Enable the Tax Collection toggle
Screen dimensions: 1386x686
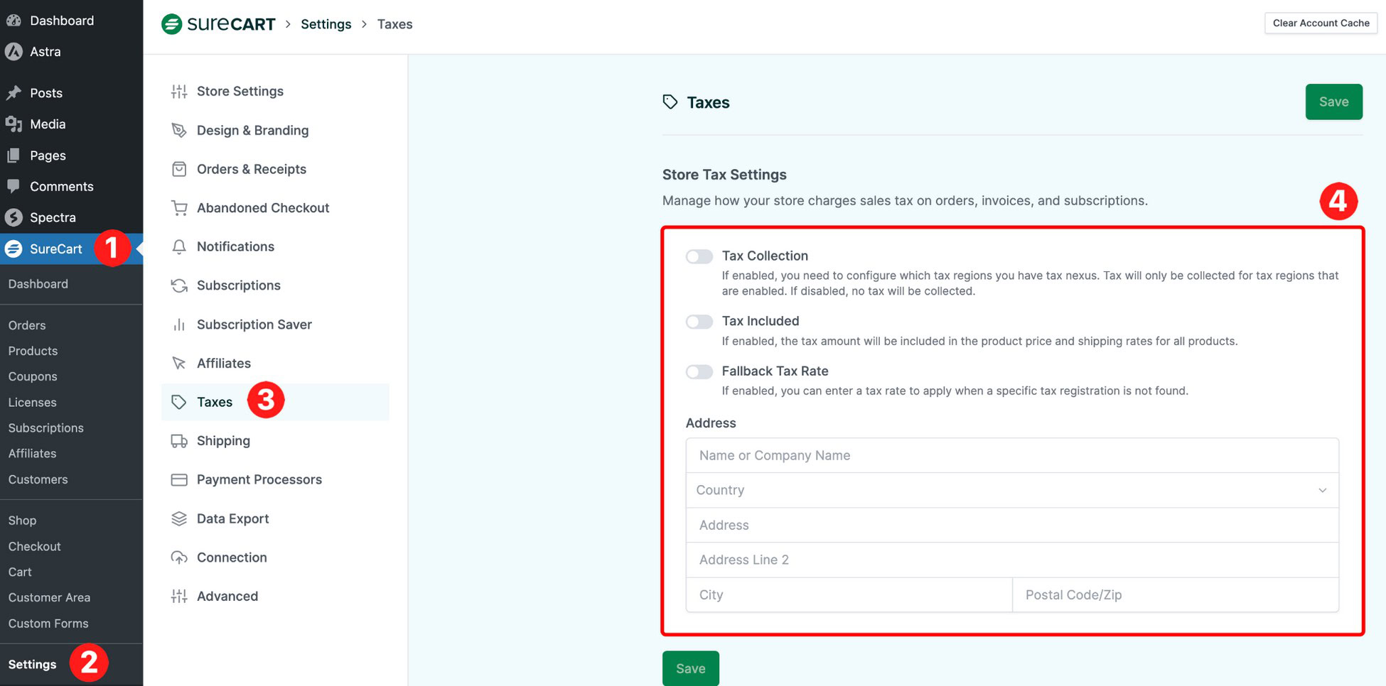(699, 256)
